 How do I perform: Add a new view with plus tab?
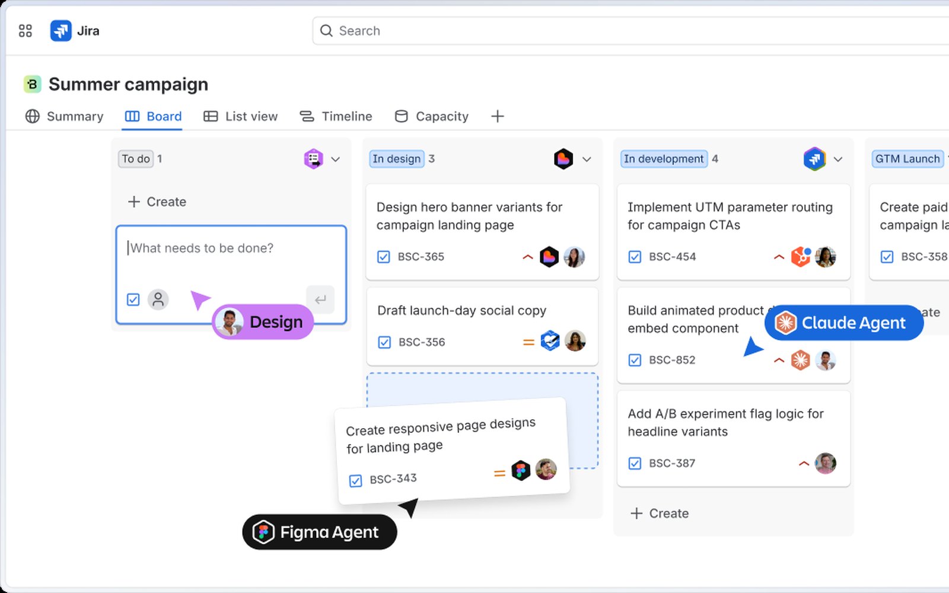click(x=498, y=116)
